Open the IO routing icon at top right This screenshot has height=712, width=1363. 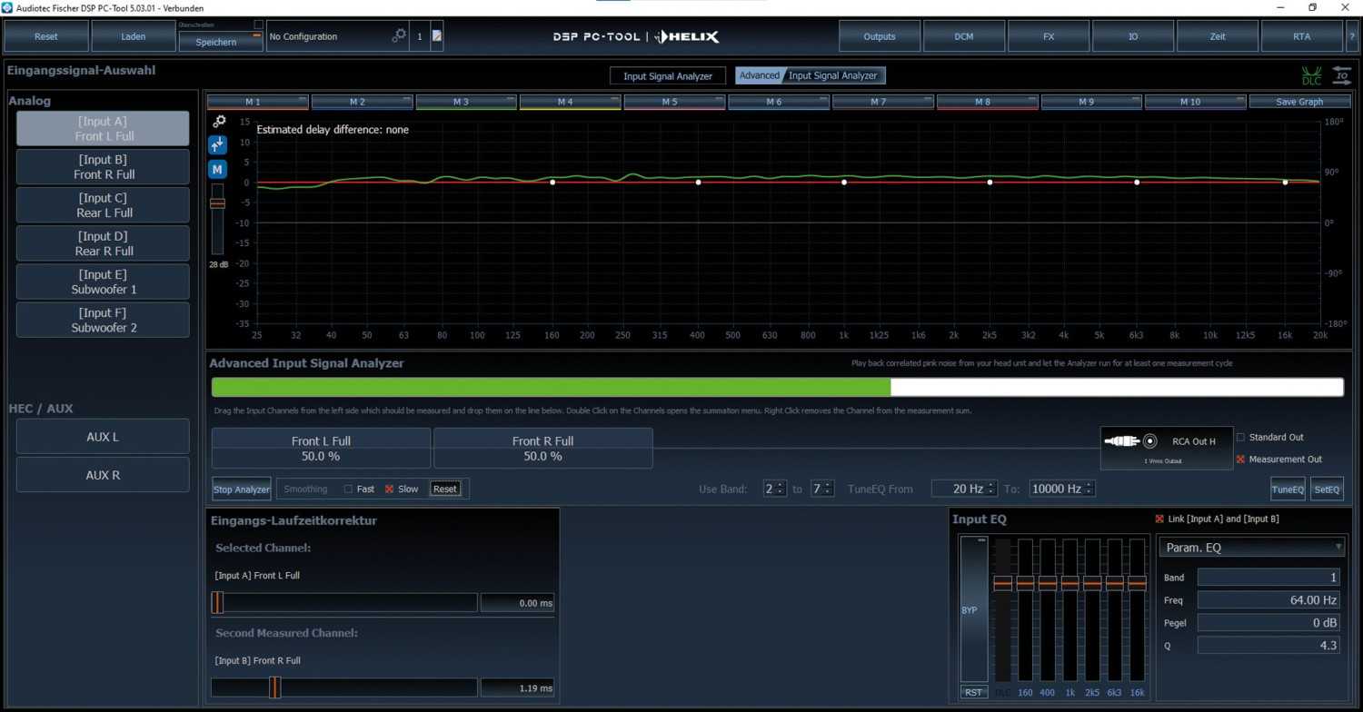[x=1342, y=76]
